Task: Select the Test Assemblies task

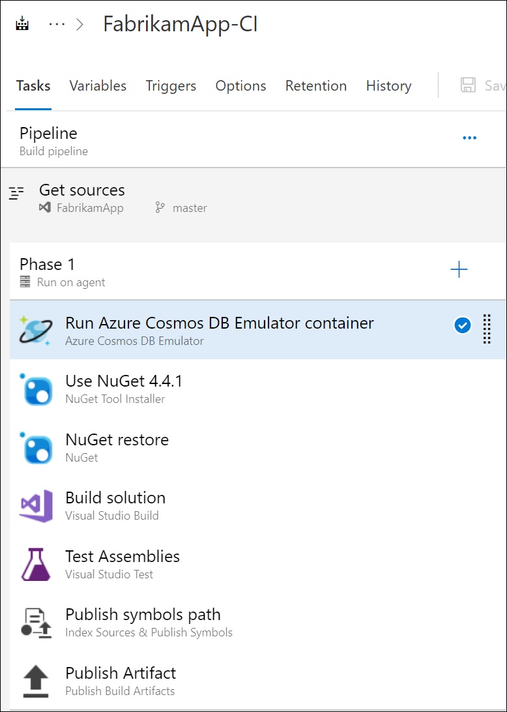Action: coord(123,557)
